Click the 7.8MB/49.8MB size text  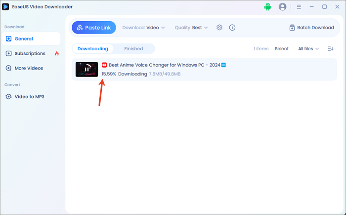point(165,74)
